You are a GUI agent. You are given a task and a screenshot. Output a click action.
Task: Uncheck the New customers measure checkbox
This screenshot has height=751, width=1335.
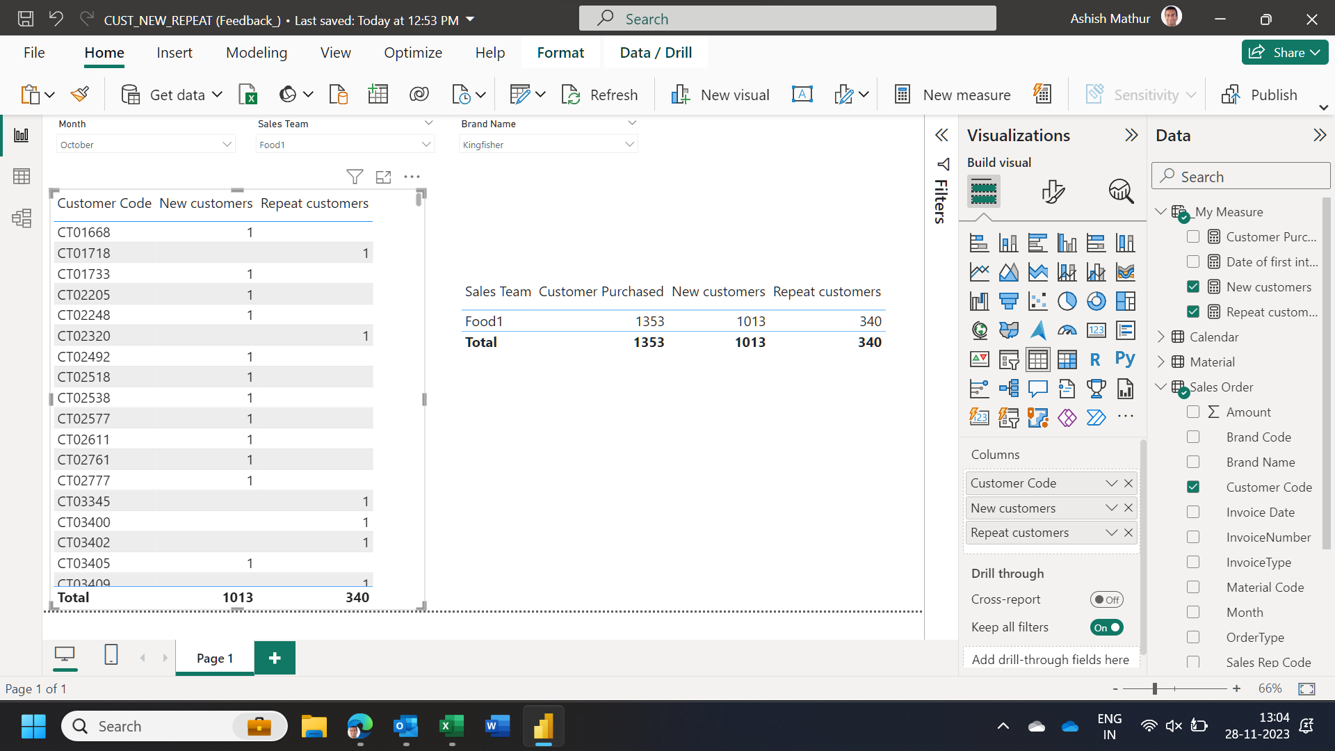[1193, 287]
